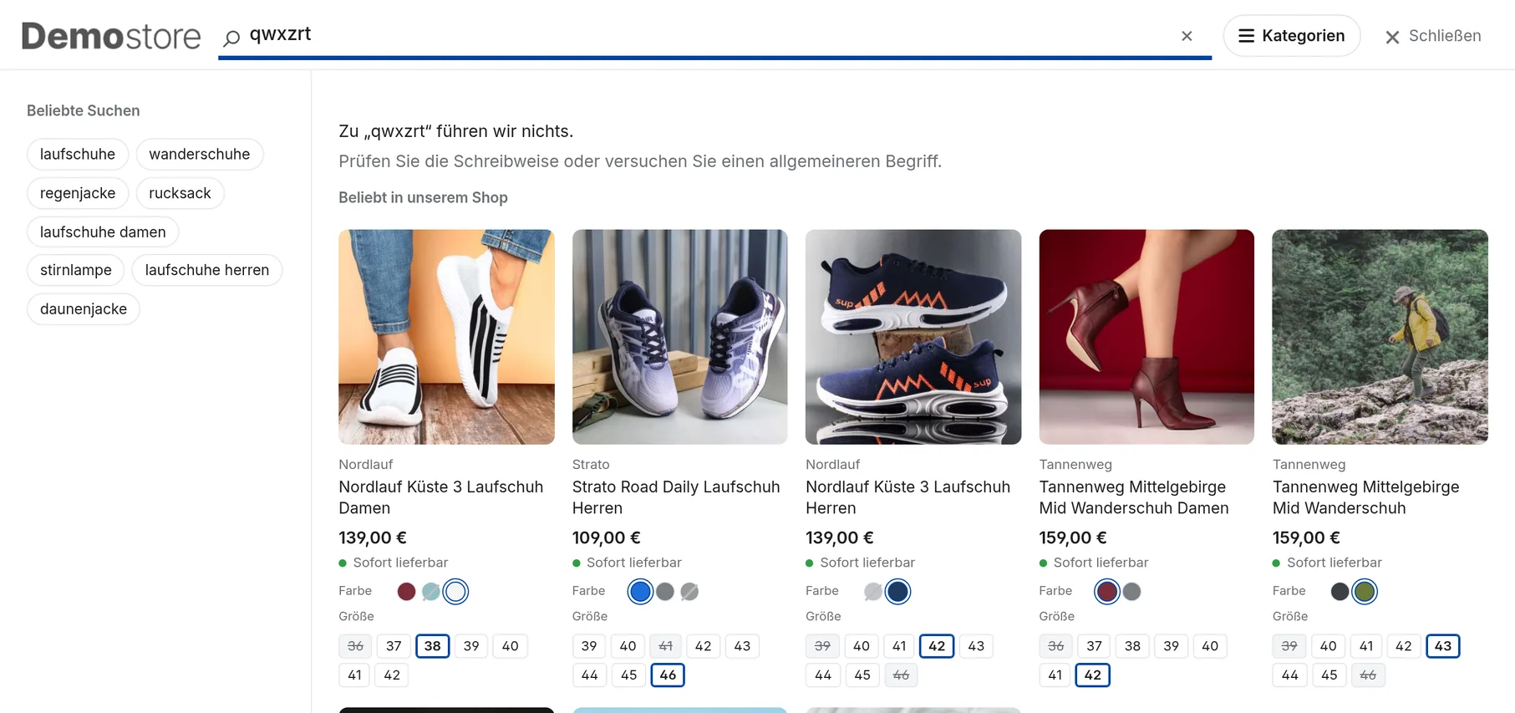Open the hiker on rocks product image

tap(1380, 337)
